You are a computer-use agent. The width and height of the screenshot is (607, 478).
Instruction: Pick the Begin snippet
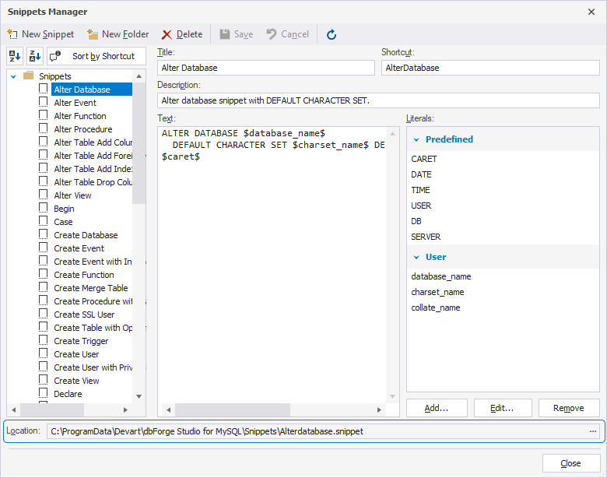[64, 209]
